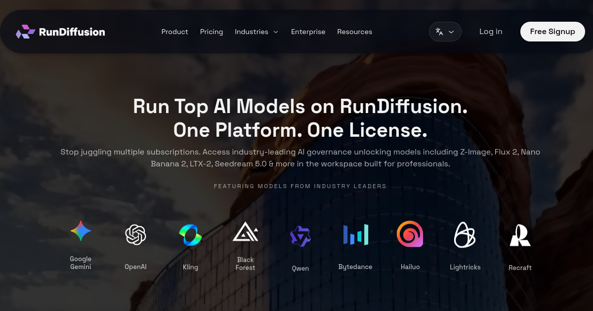This screenshot has height=311, width=593.
Task: Click the Recraft logo icon
Action: [x=520, y=235]
